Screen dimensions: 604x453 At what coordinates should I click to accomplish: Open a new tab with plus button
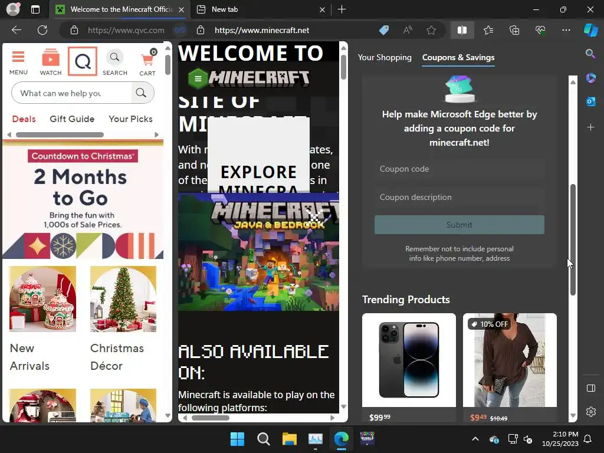point(342,9)
